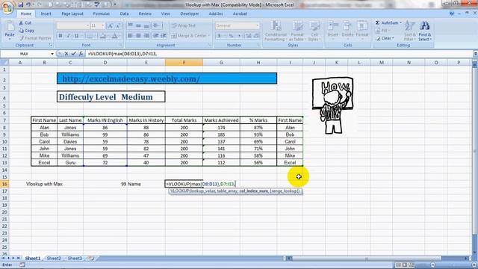Switch to Normal view in the status bar
Viewport: 478px width, 269px height.
[398, 265]
